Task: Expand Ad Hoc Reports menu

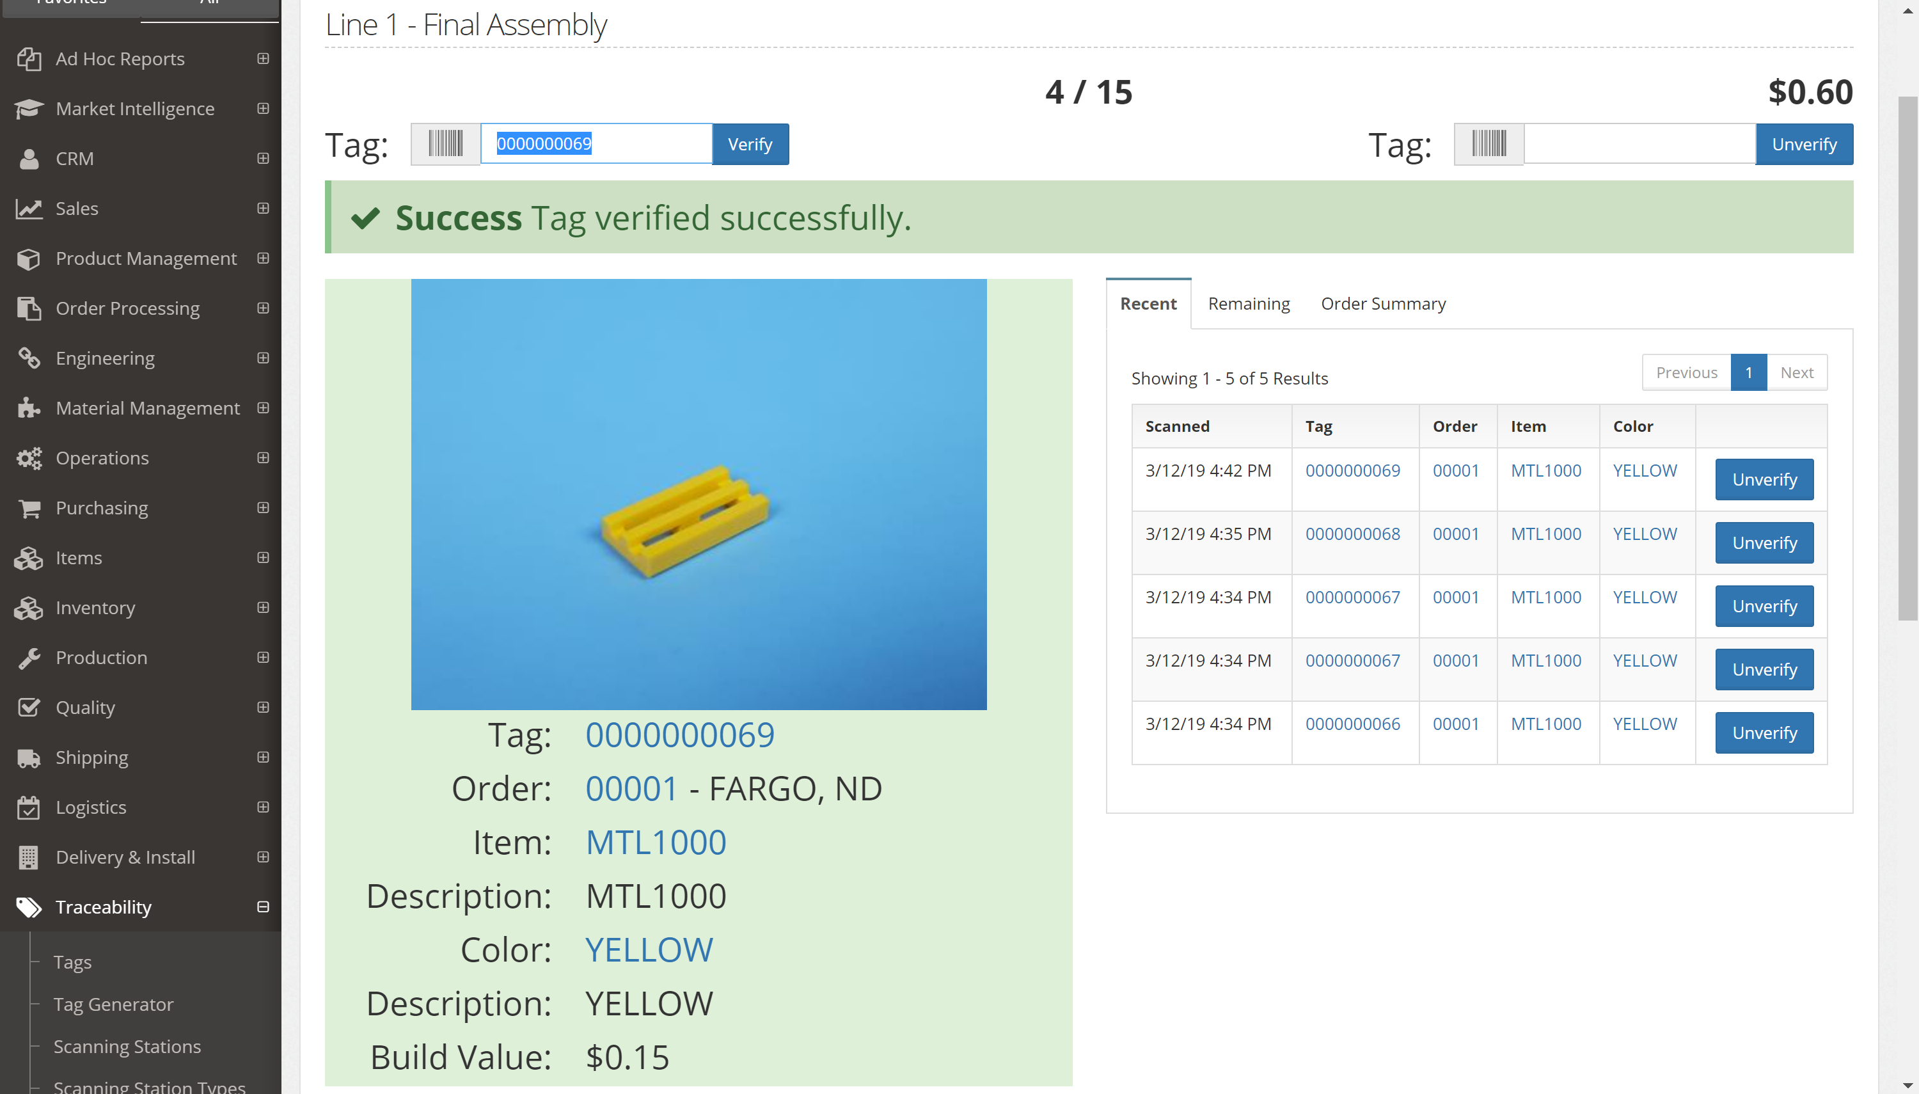Action: [263, 59]
